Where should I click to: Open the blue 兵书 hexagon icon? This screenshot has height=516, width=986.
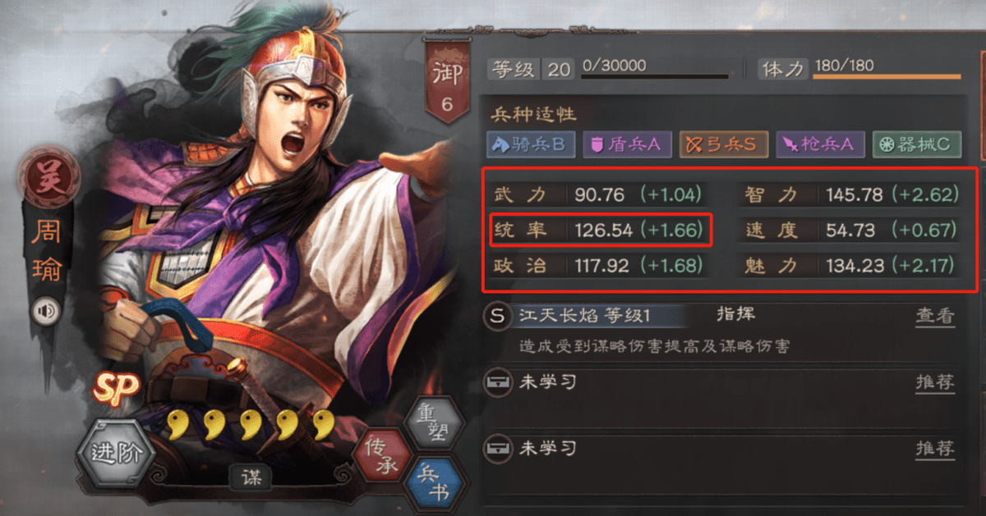coord(436,482)
